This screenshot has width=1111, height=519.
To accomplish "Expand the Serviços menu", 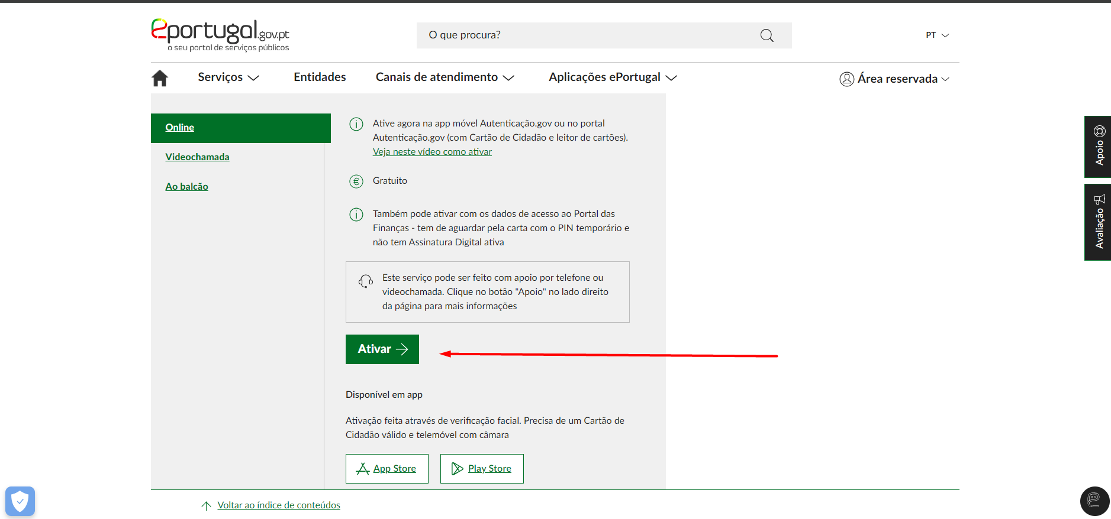I will coord(228,77).
